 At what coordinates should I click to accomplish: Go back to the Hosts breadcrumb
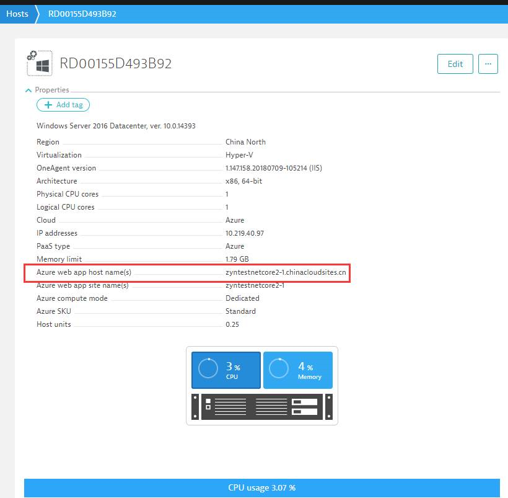[x=17, y=14]
